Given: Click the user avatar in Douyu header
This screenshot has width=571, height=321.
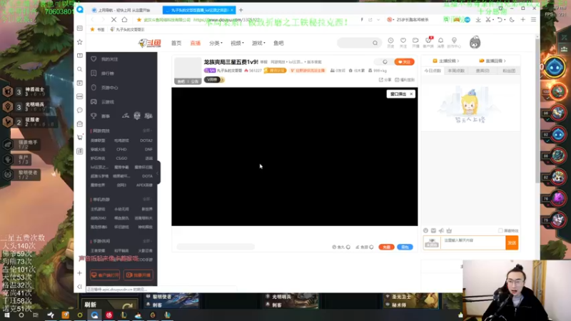Looking at the screenshot, I should [x=475, y=43].
